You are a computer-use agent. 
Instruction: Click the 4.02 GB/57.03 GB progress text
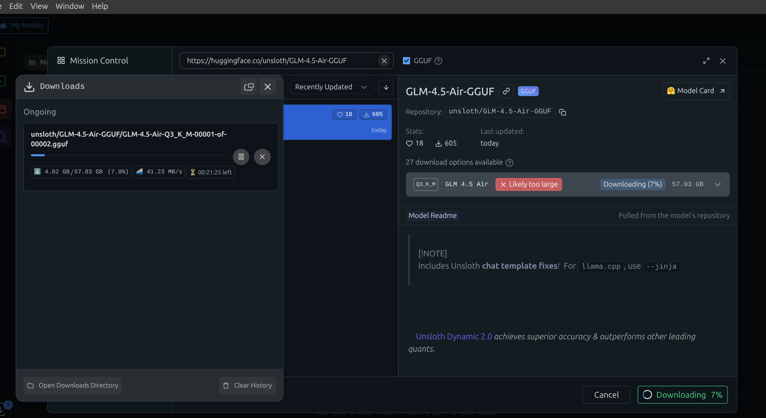[81, 172]
